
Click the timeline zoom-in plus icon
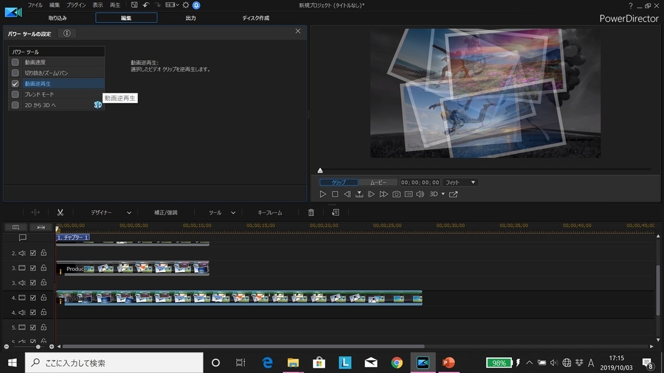[51, 346]
